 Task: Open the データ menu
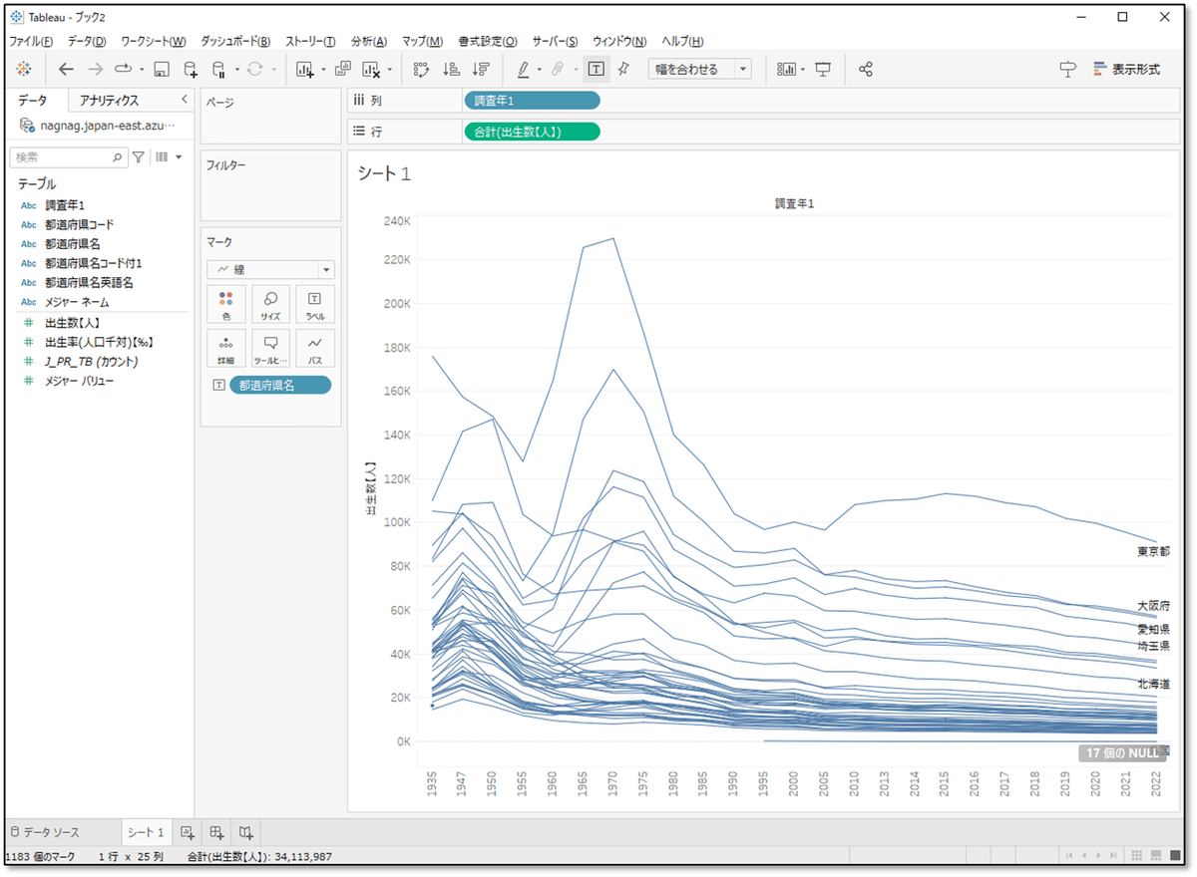[x=87, y=41]
